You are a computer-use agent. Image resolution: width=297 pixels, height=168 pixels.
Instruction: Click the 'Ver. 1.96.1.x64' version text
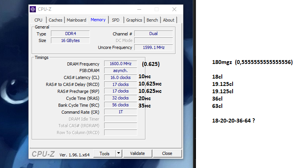click(74, 155)
